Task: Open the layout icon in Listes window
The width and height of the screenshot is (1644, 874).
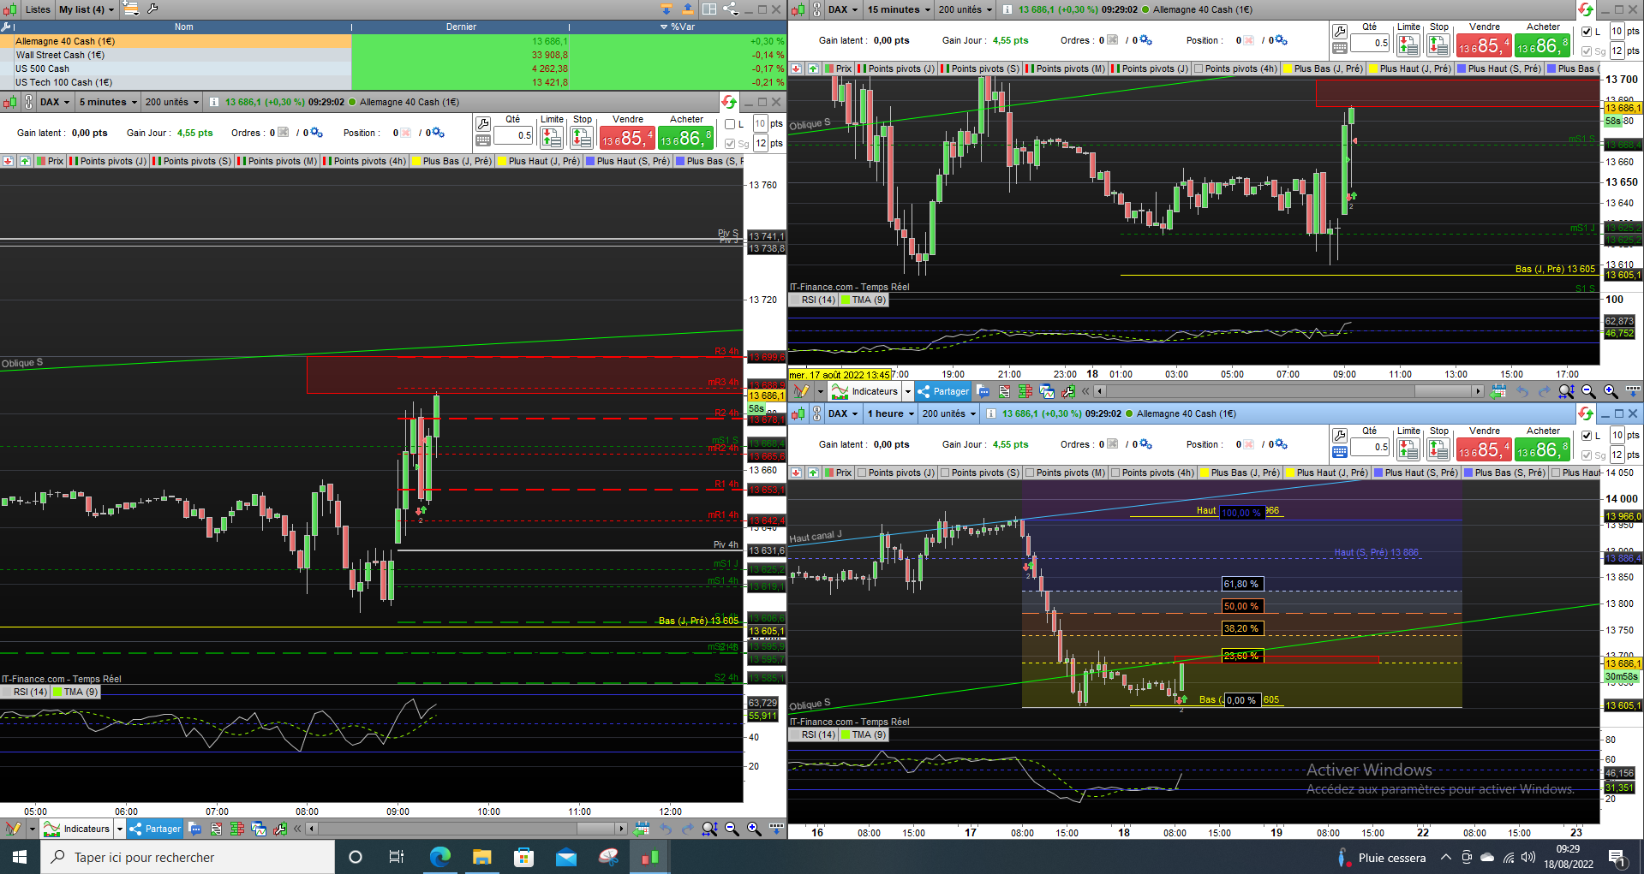Action: coord(709,9)
